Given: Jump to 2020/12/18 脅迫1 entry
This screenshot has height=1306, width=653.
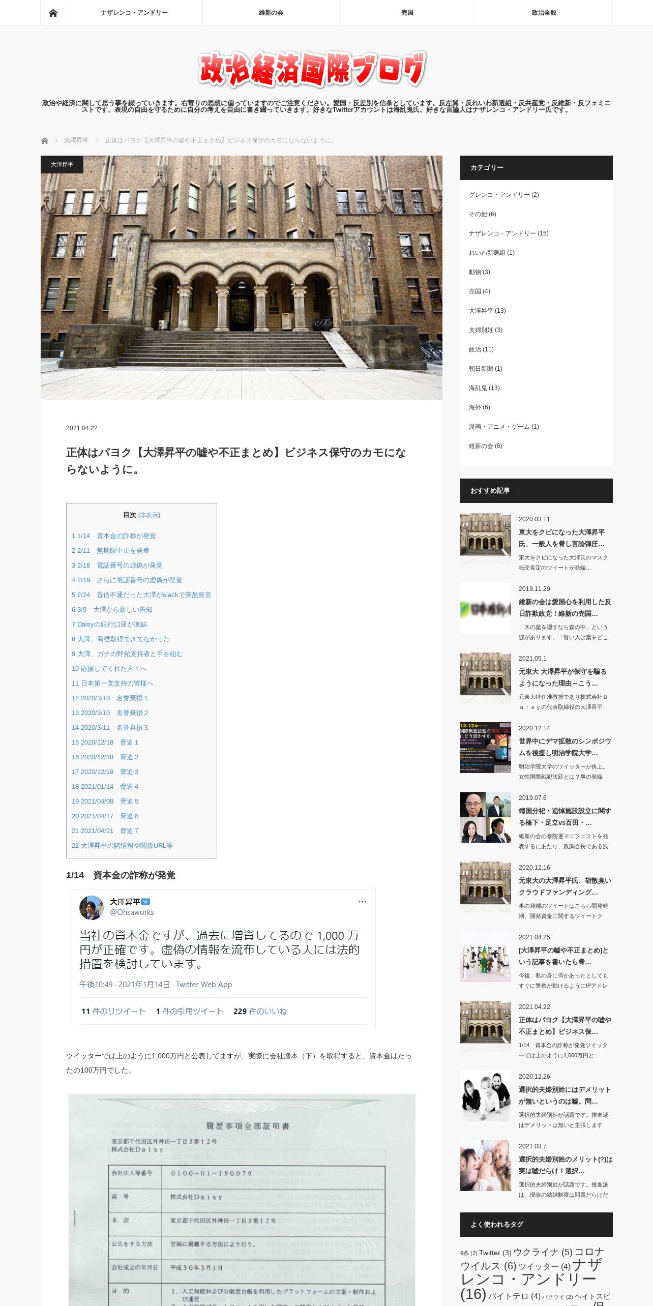Looking at the screenshot, I should pos(105,743).
